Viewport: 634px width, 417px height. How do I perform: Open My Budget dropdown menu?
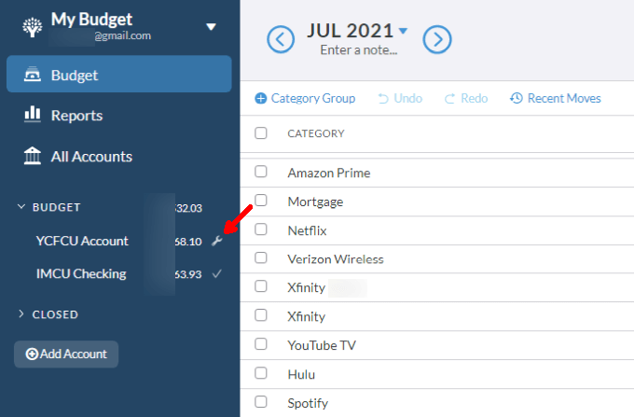(x=211, y=27)
